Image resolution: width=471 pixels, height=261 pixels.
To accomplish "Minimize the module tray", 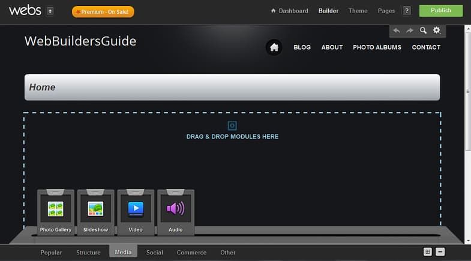I will pos(440,251).
